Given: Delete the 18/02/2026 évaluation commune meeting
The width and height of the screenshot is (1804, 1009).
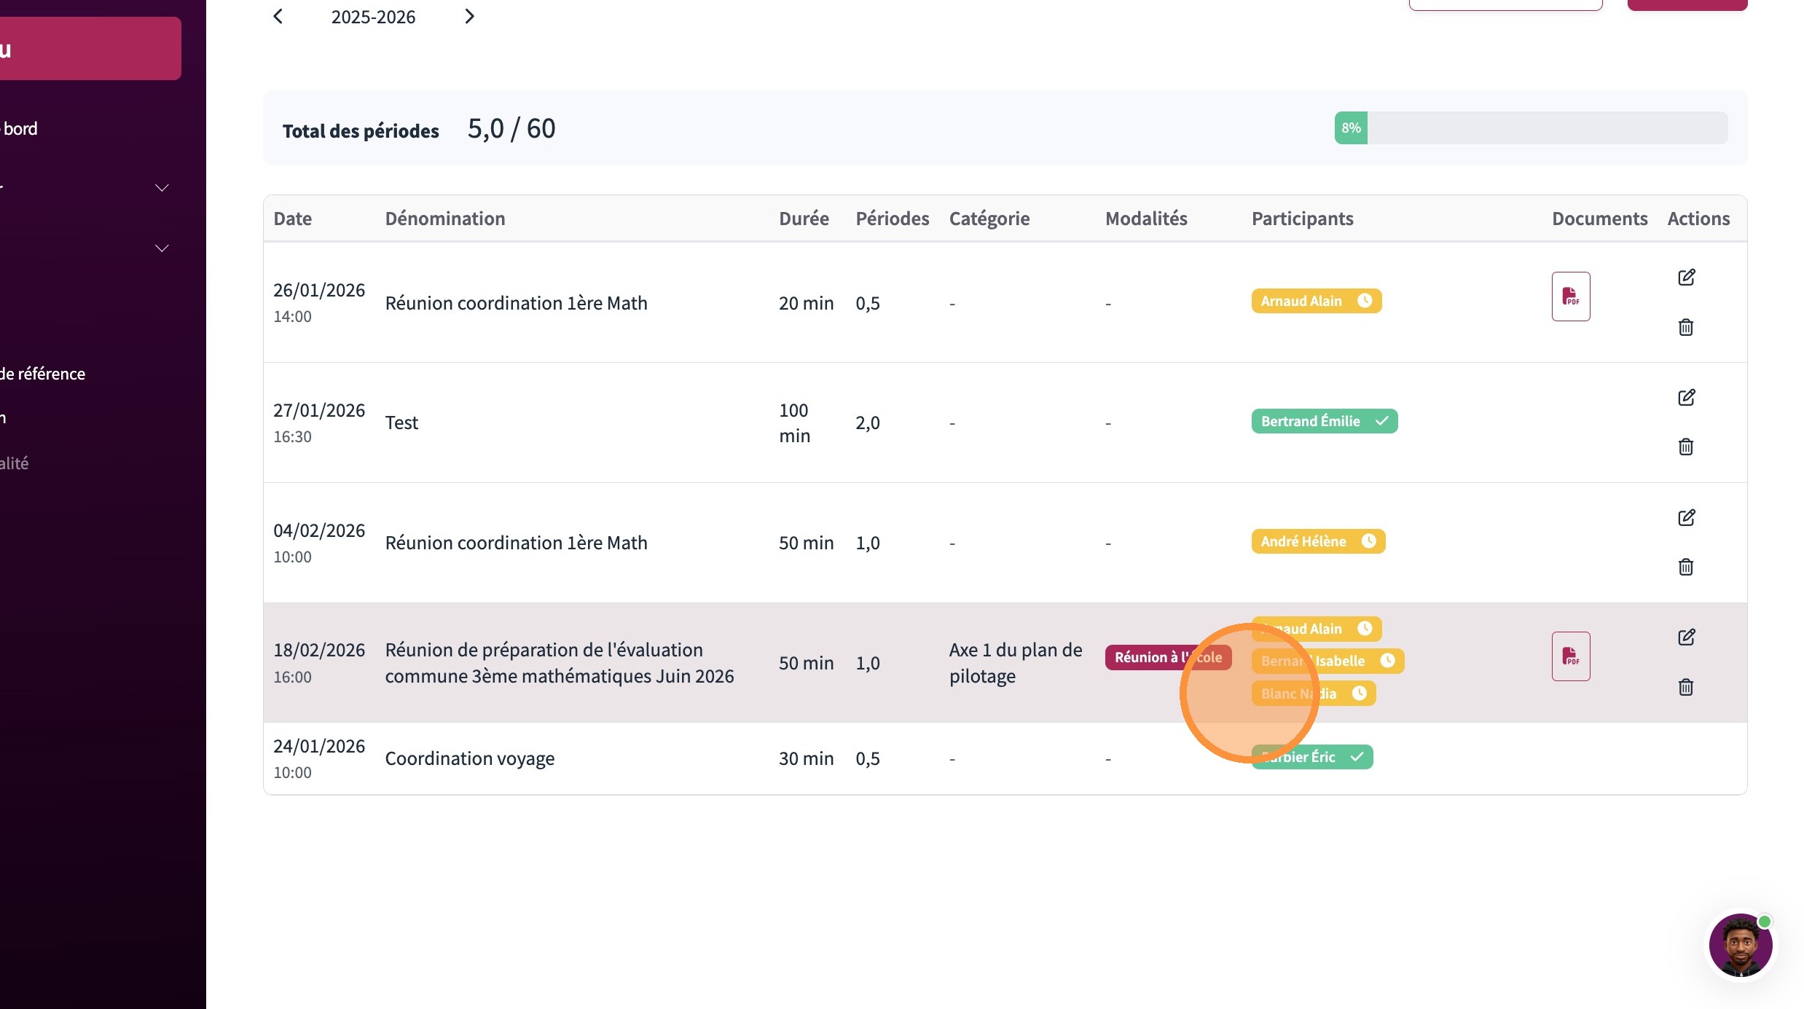Looking at the screenshot, I should pos(1685,687).
